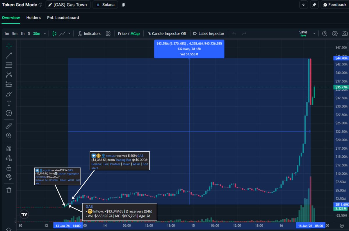
Task: Hide all drawings with the eye icon in sidebar
Action: click(x=9, y=177)
